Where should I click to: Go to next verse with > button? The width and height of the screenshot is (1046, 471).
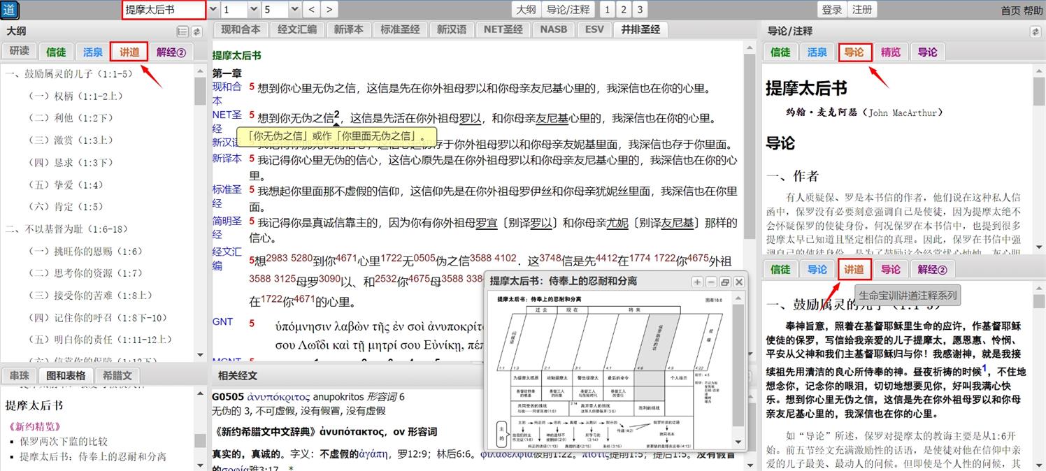point(329,10)
